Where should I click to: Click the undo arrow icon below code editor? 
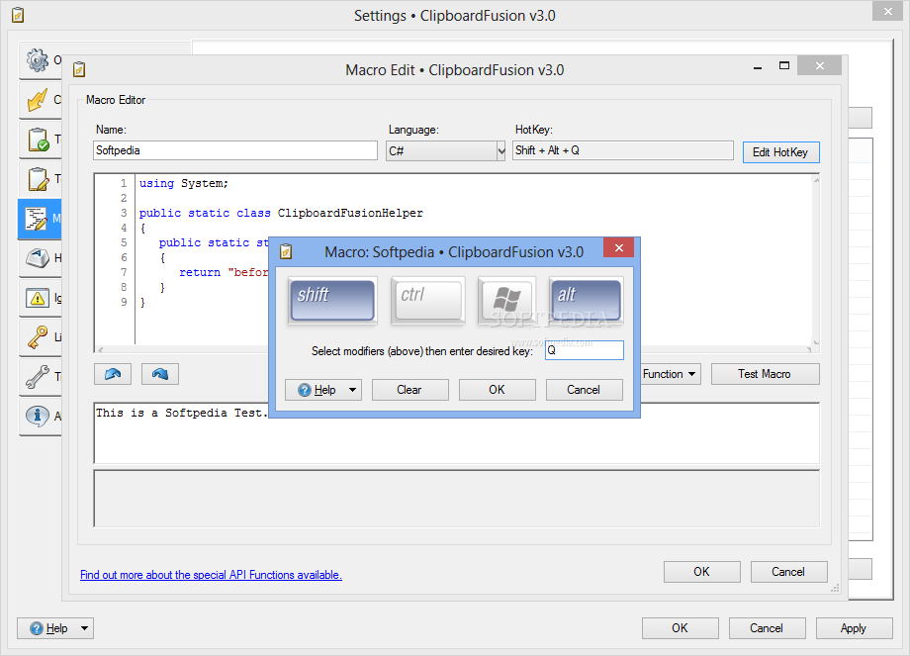(x=113, y=374)
